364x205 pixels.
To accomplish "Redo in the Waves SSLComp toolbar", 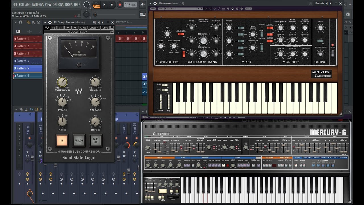I will coord(60,28).
